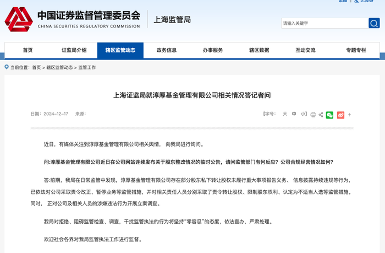Click the blue search magnifier button
385x253 pixels.
point(374,23)
